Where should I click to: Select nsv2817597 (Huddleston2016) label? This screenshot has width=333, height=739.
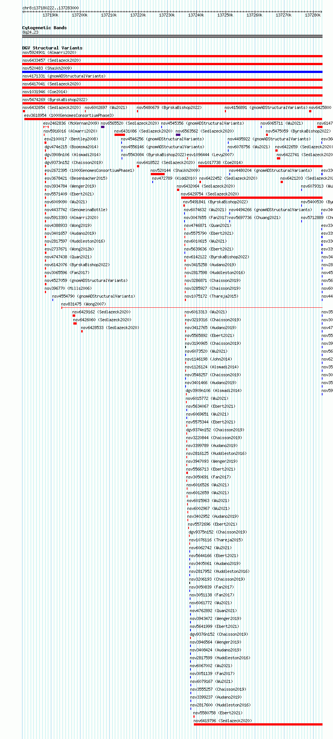pyautogui.click(x=75, y=241)
